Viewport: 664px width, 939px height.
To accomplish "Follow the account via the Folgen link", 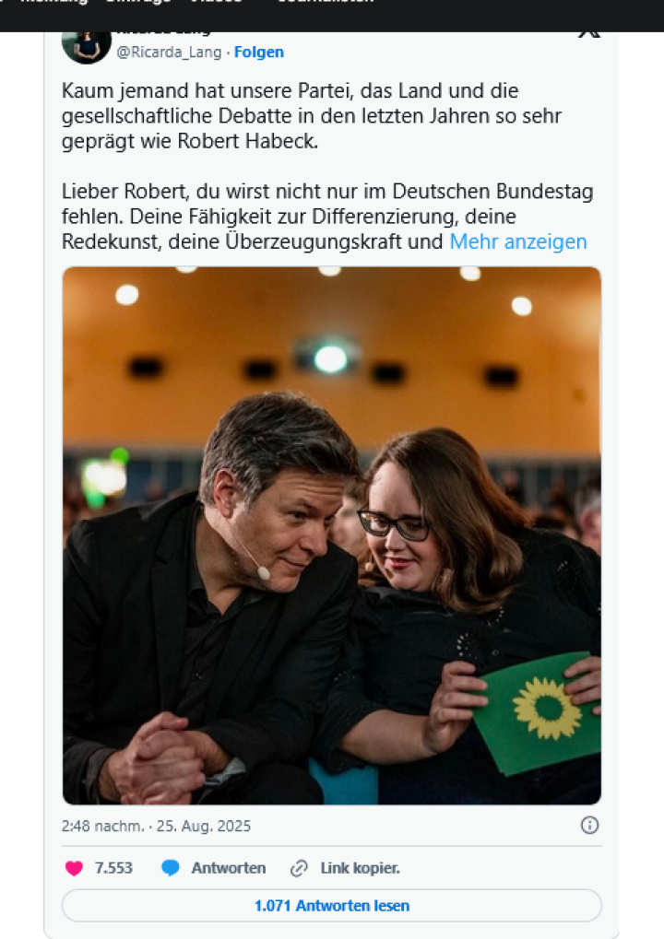I will [259, 53].
